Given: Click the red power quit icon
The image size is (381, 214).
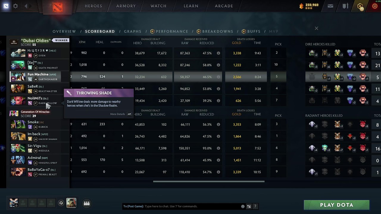Looking at the screenshot, I should click(x=375, y=6).
